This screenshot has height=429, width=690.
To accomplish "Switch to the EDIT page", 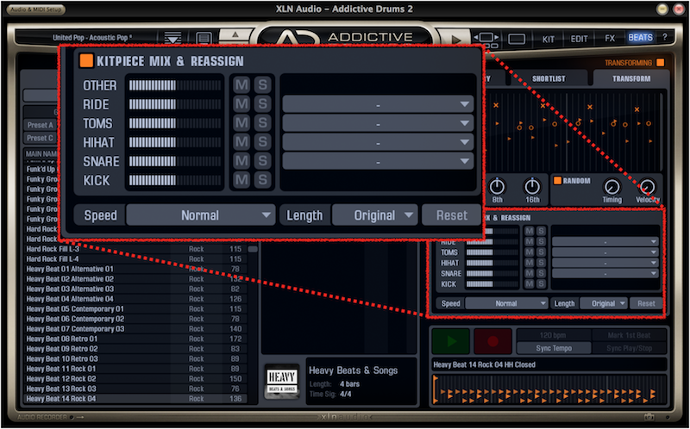I will pyautogui.click(x=579, y=39).
